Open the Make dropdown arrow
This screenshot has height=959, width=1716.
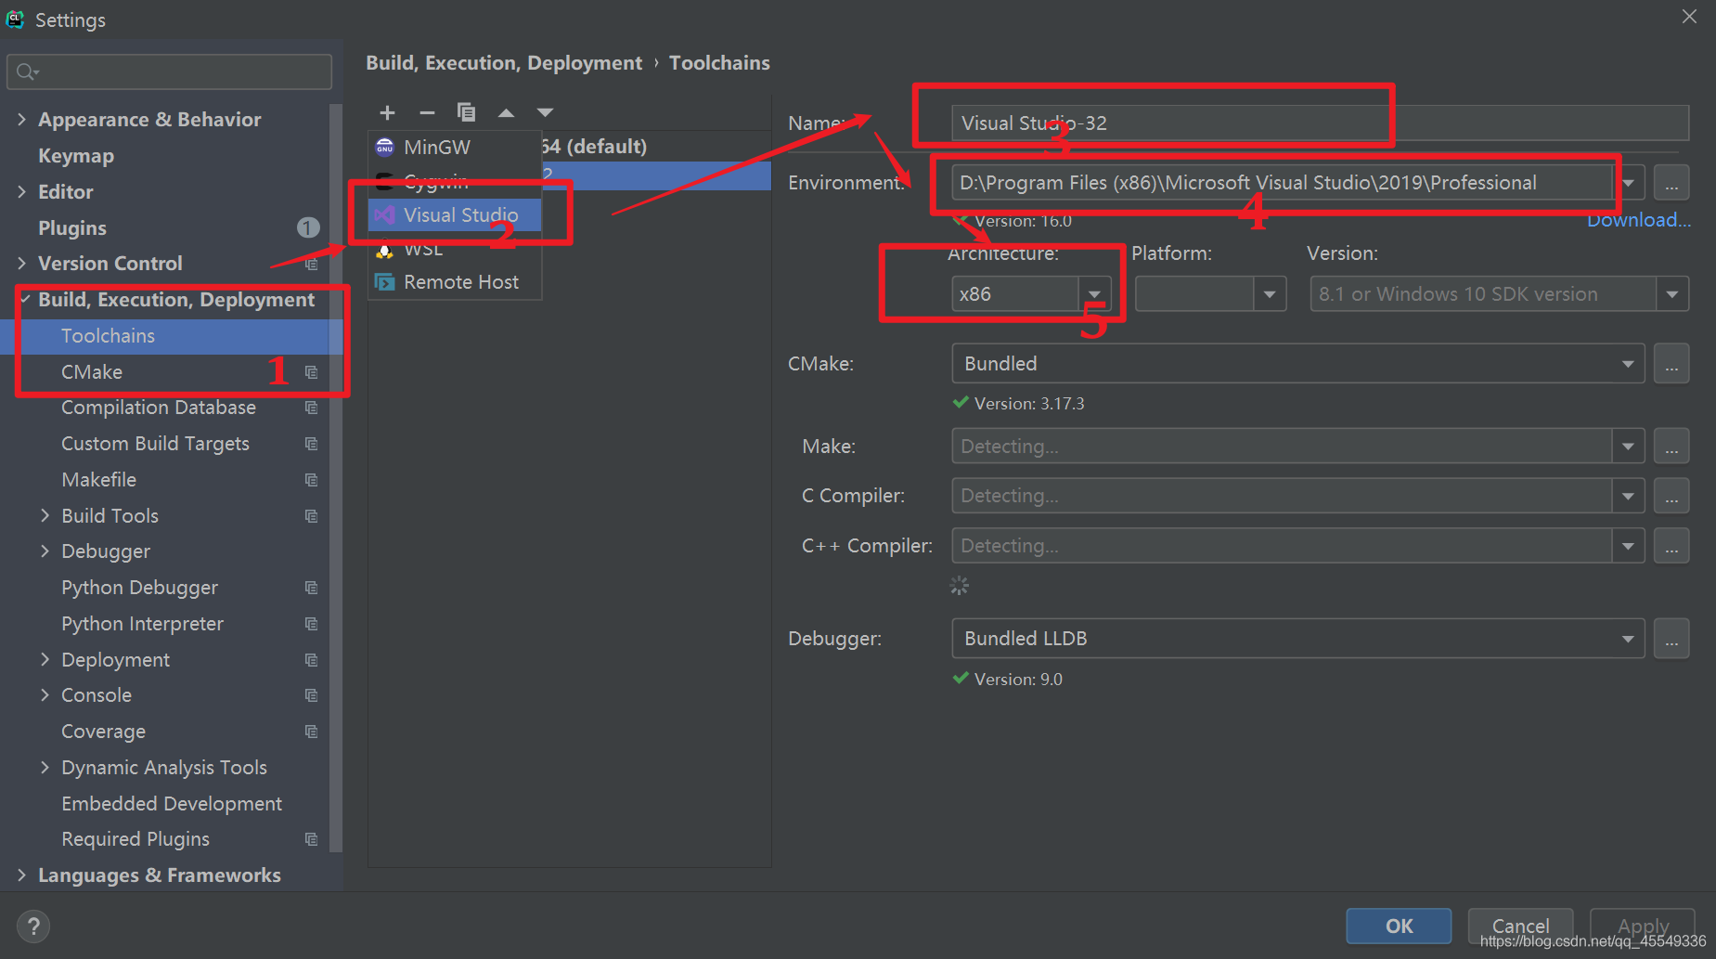click(x=1628, y=447)
